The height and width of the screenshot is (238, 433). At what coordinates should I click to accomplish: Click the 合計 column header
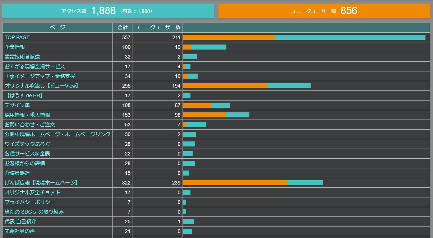point(123,28)
